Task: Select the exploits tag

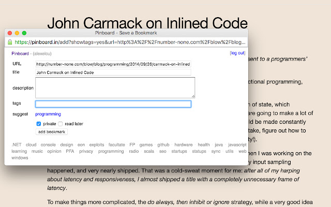Action: pyautogui.click(x=97, y=145)
